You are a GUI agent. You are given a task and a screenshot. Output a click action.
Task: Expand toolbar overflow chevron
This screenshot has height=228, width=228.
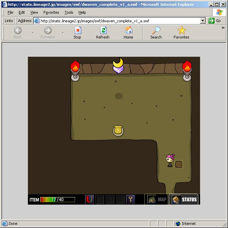click(223, 28)
